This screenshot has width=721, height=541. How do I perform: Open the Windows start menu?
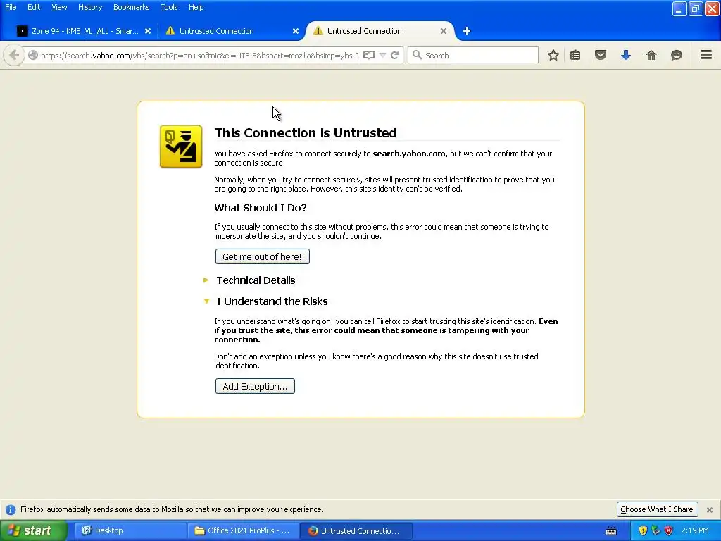point(33,531)
